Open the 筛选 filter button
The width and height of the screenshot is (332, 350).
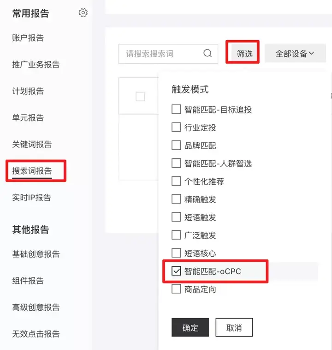click(244, 54)
